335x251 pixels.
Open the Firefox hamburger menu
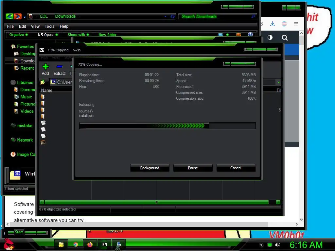[296, 24]
